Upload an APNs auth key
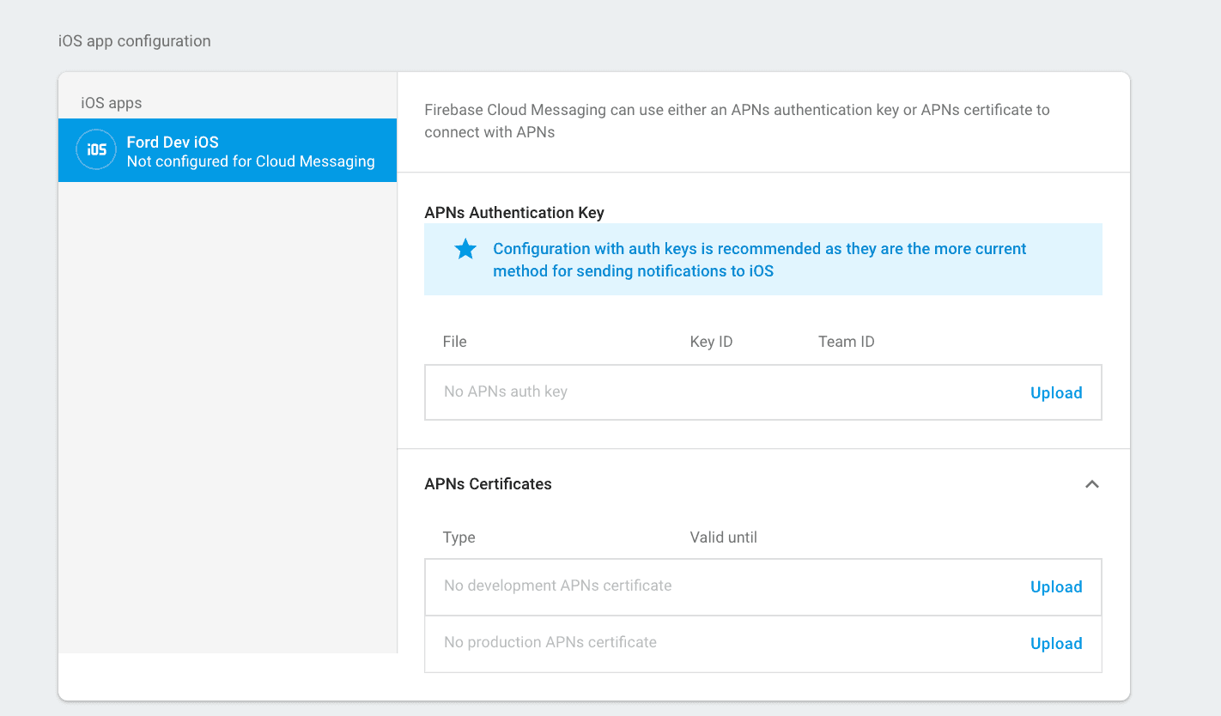The width and height of the screenshot is (1221, 716). tap(1055, 393)
